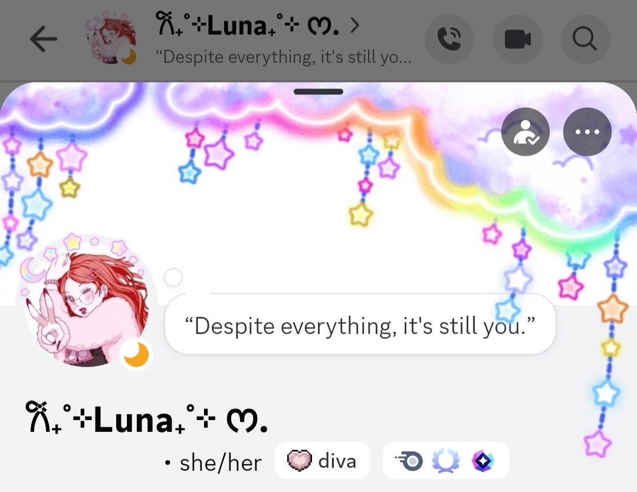The height and width of the screenshot is (492, 637).
Task: Open the three-dot more options menu
Action: click(x=587, y=131)
